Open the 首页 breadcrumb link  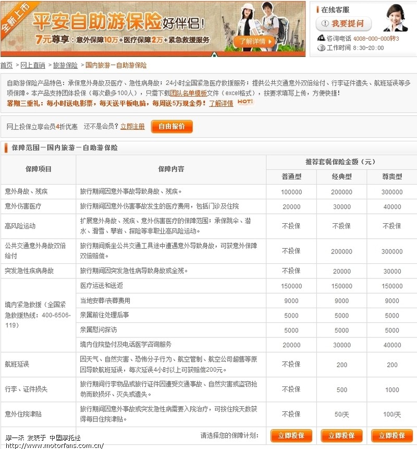[6, 65]
